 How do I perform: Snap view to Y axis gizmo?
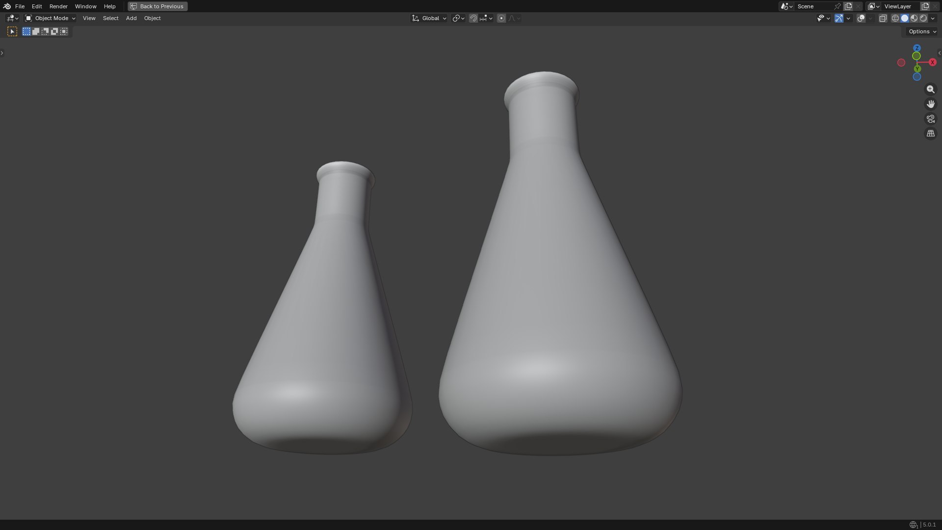click(917, 69)
